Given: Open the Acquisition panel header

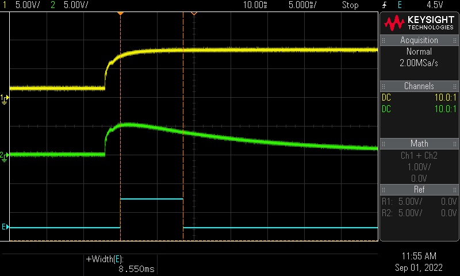Looking at the screenshot, I should (x=419, y=40).
